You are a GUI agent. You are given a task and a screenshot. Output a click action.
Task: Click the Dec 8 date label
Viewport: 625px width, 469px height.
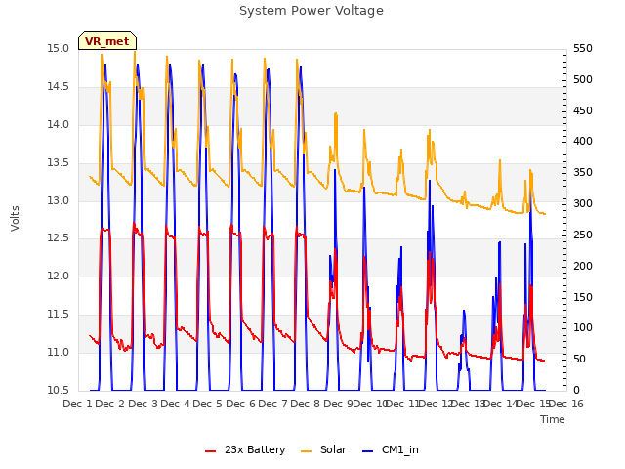pos(306,404)
